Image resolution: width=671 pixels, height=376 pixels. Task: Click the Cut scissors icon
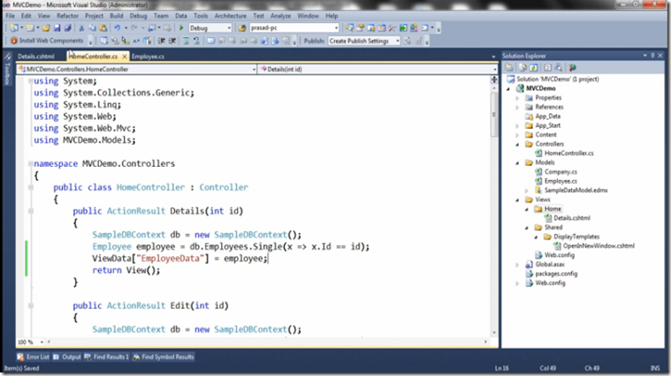coord(81,28)
